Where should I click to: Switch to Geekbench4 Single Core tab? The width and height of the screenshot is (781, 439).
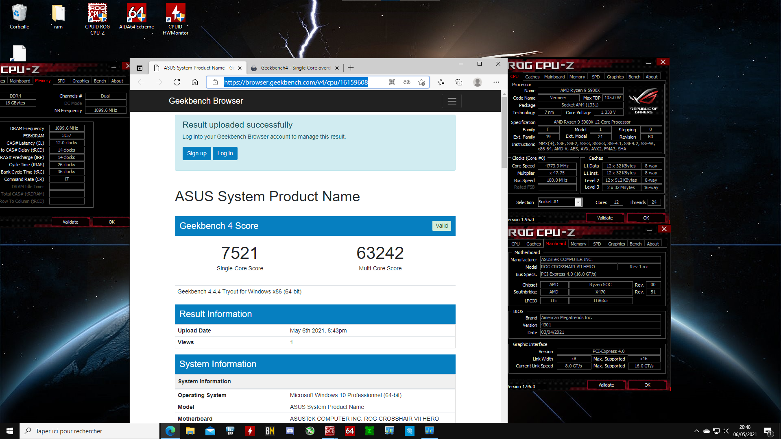[295, 68]
